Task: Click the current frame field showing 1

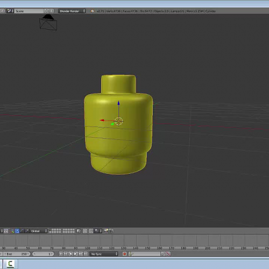Action: pyautogui.click(x=43, y=254)
